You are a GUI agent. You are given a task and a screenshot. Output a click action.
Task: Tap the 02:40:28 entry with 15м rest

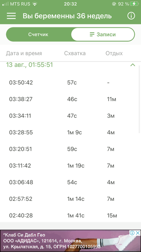coord(70,215)
